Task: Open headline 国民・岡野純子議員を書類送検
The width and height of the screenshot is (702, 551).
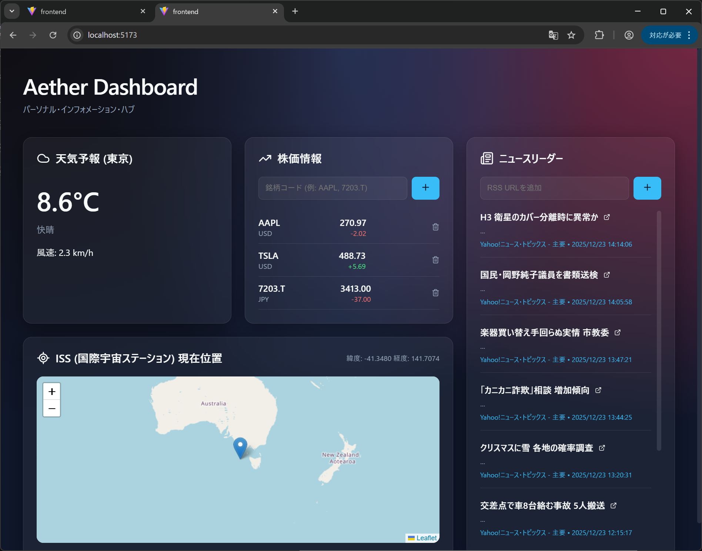Action: click(539, 275)
